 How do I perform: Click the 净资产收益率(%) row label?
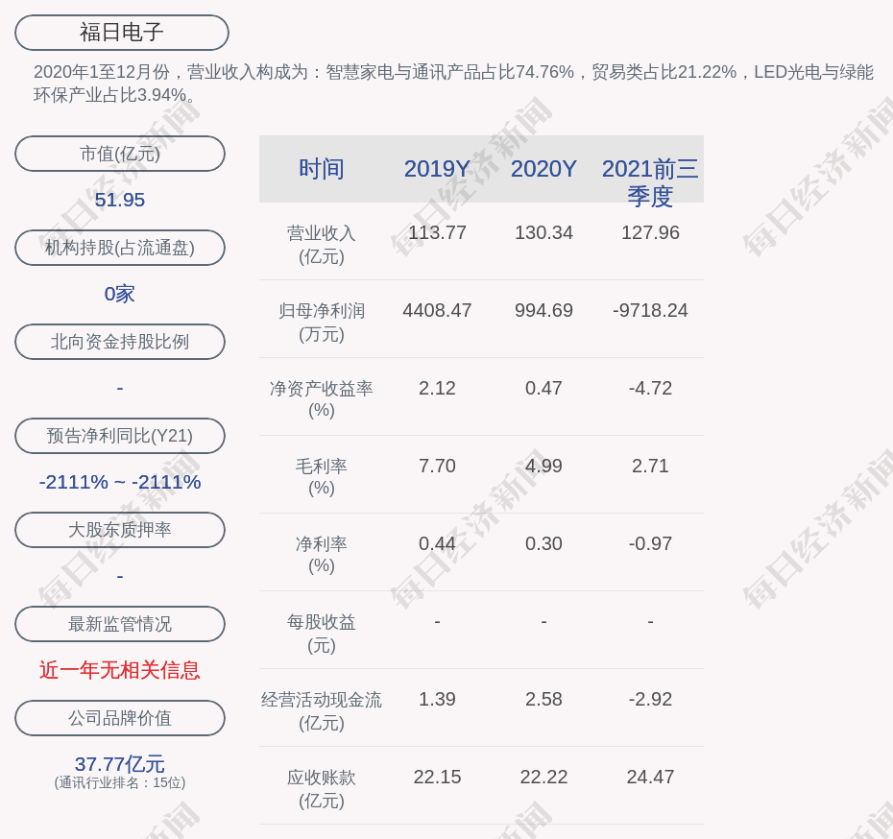coord(322,399)
